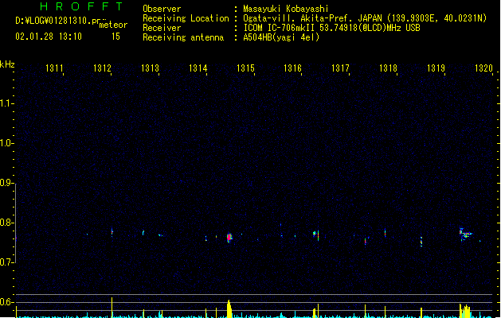Click the Observer label
The image size is (501, 318).
pos(162,9)
